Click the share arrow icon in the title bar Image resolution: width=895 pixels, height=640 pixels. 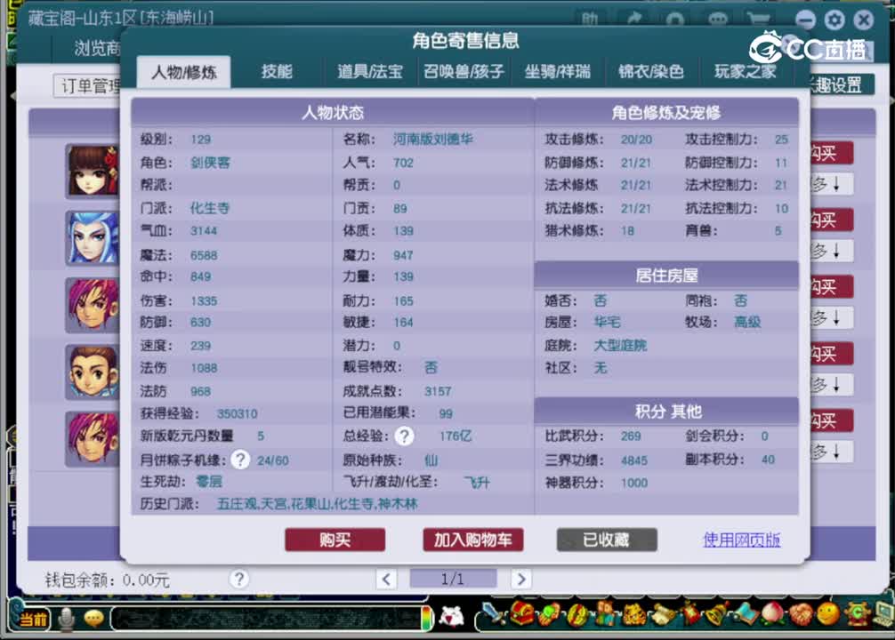click(636, 18)
